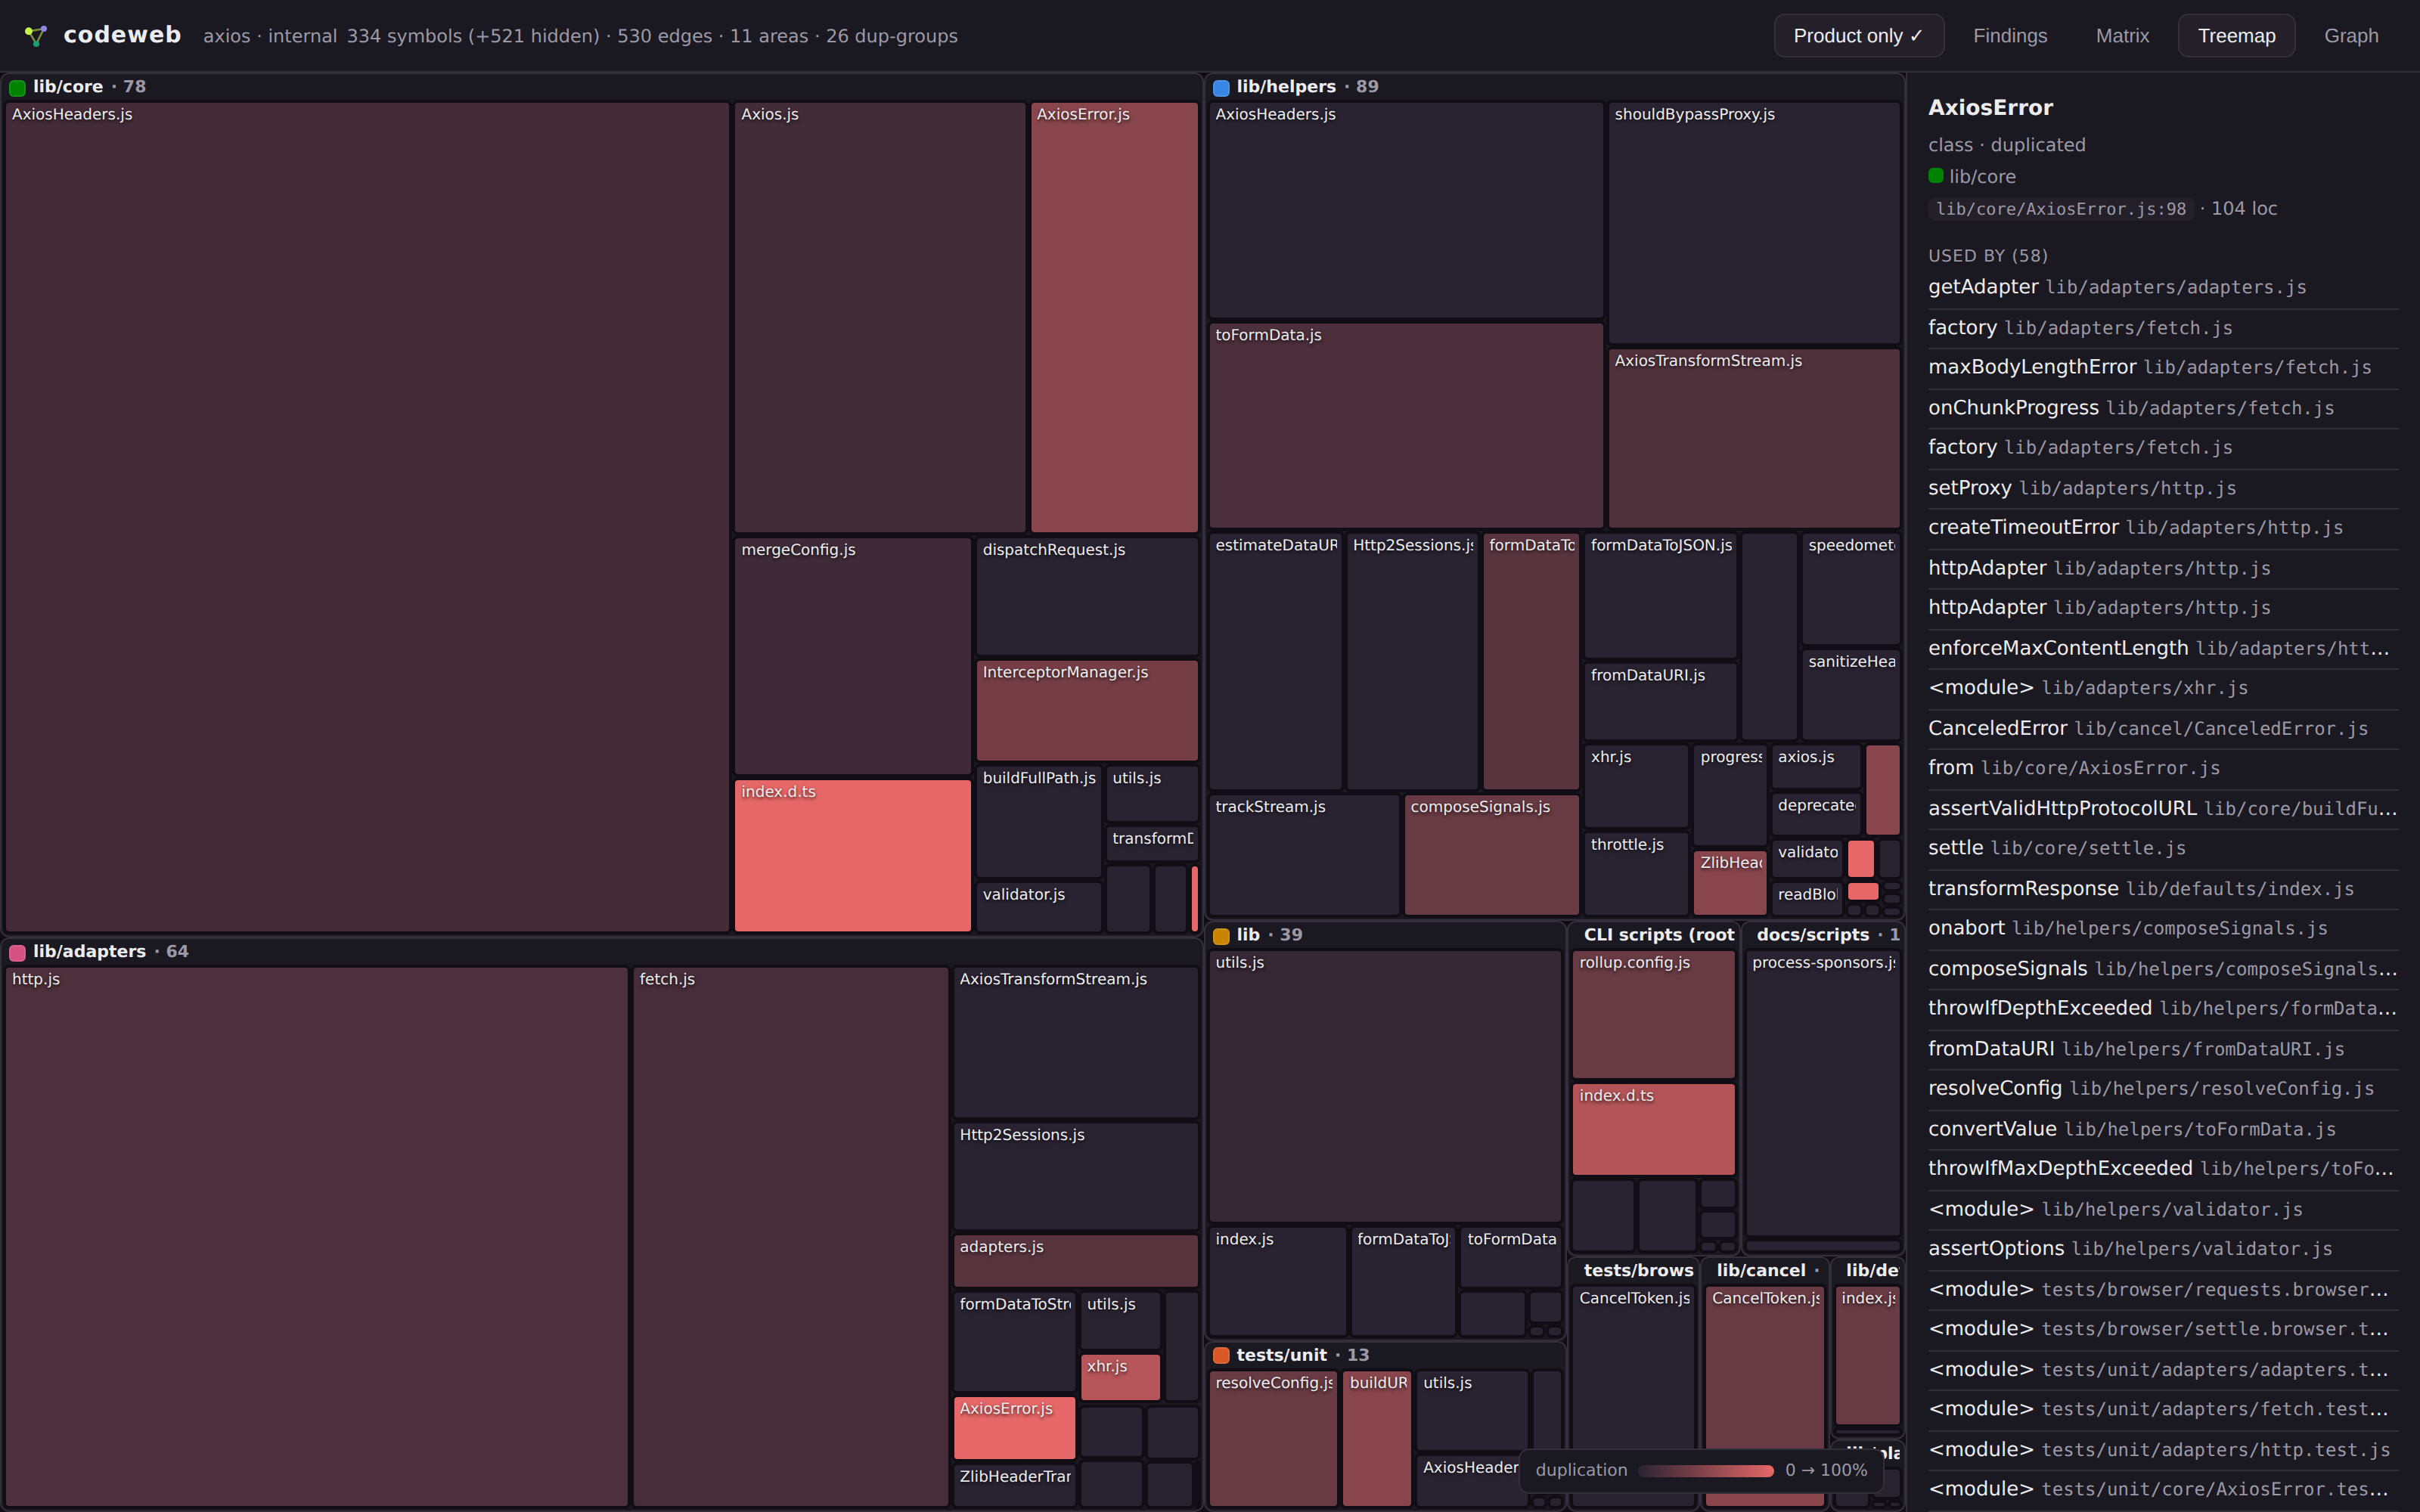Image resolution: width=2420 pixels, height=1512 pixels.
Task: Toggle the Product only filter
Action: click(x=1858, y=36)
